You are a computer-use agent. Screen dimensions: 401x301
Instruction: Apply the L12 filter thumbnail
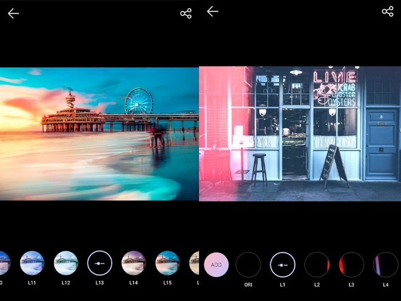[66, 263]
